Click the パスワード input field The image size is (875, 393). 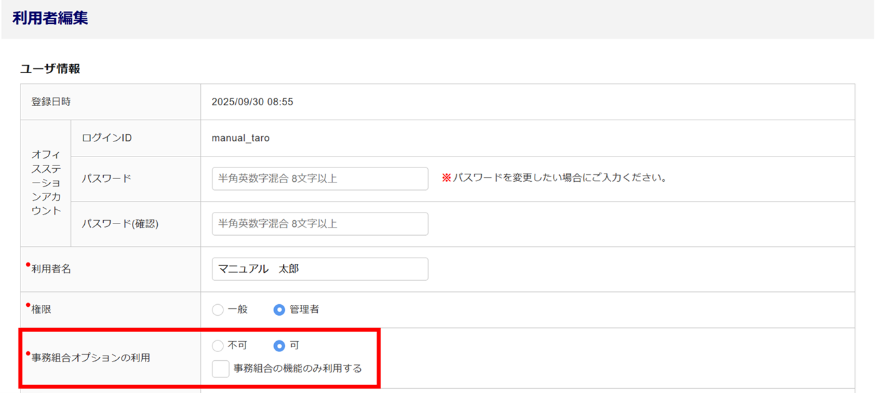(x=320, y=178)
